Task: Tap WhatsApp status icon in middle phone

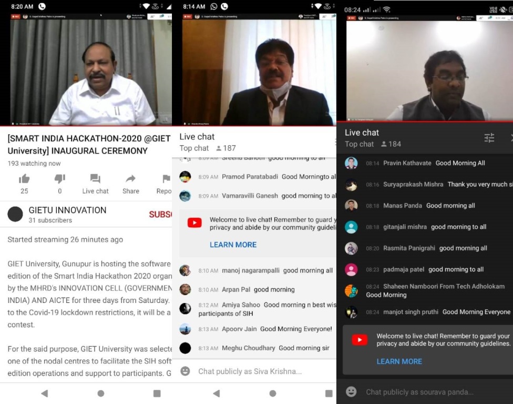Action: 214,6
